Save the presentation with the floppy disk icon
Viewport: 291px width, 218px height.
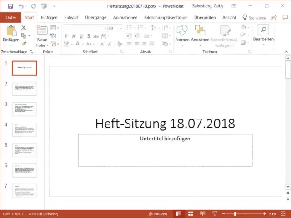[x=10, y=6]
